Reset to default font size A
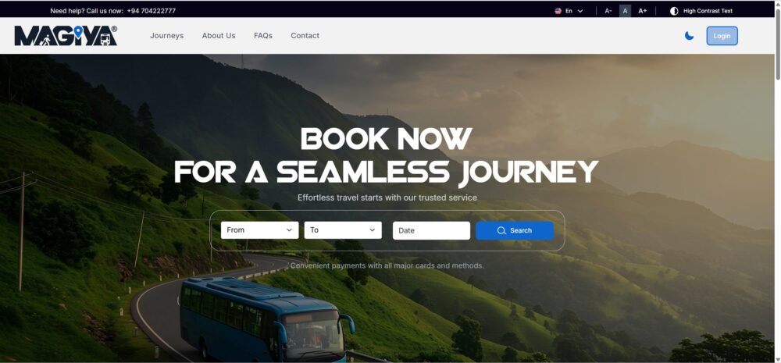 pos(625,11)
